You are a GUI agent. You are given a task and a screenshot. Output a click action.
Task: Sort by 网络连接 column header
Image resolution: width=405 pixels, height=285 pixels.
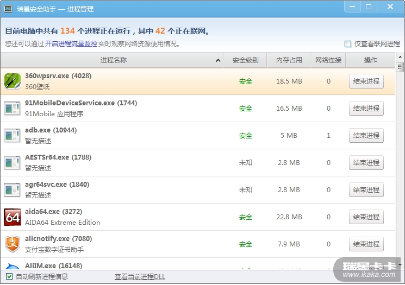click(x=328, y=60)
